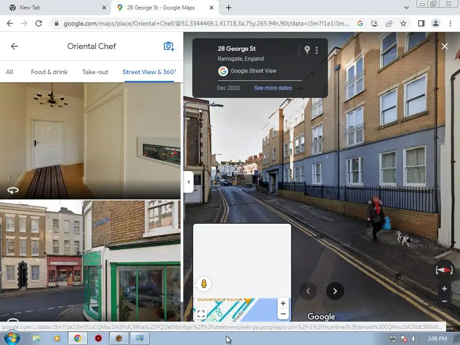The height and width of the screenshot is (345, 460).
Task: Open the Food & drink tab
Action: [49, 72]
